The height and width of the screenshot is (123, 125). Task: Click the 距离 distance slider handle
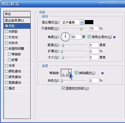click(63, 45)
